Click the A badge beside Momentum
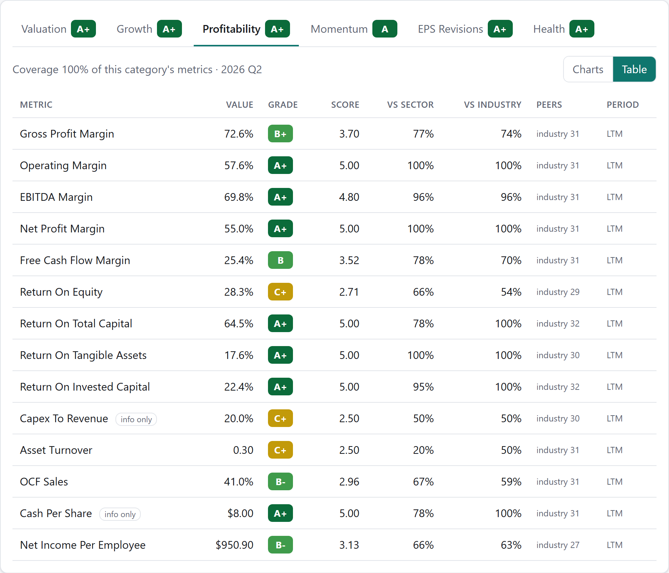Image resolution: width=669 pixels, height=573 pixels. 384,29
